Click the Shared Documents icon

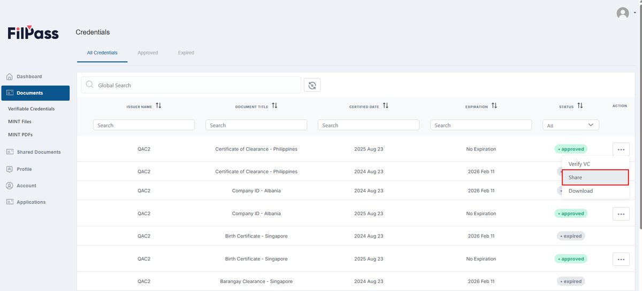[x=10, y=152]
